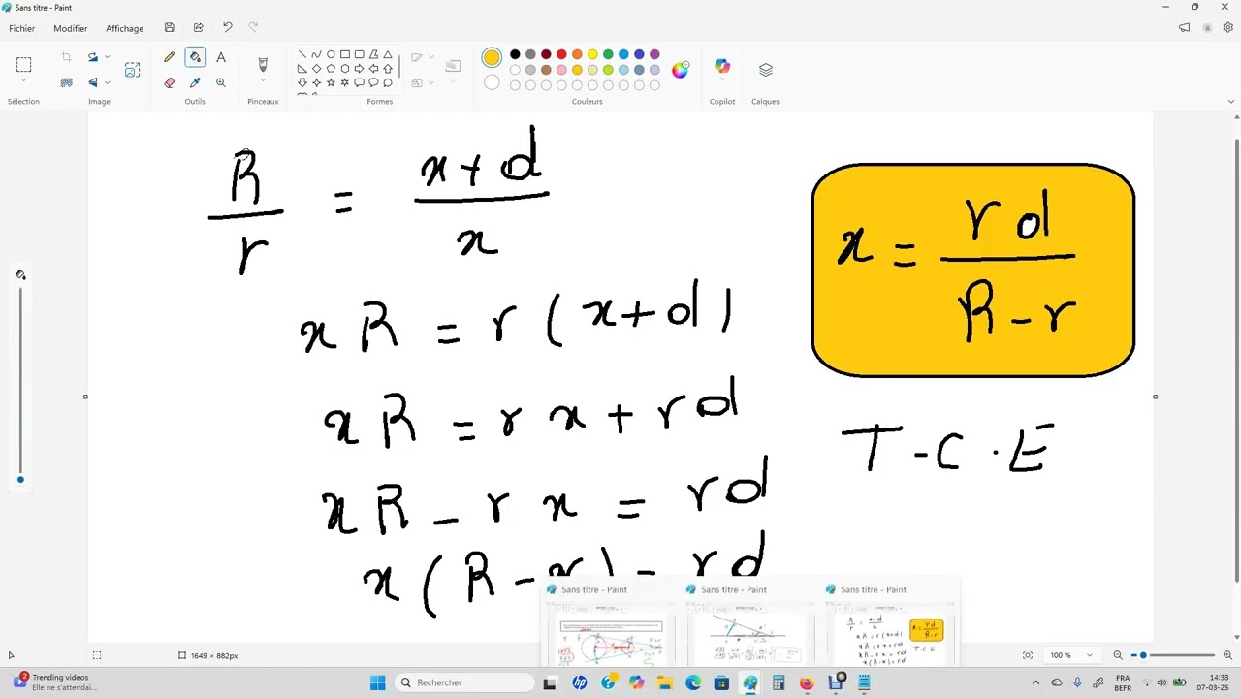Collapse the ribbon with the chevron

1231,101
